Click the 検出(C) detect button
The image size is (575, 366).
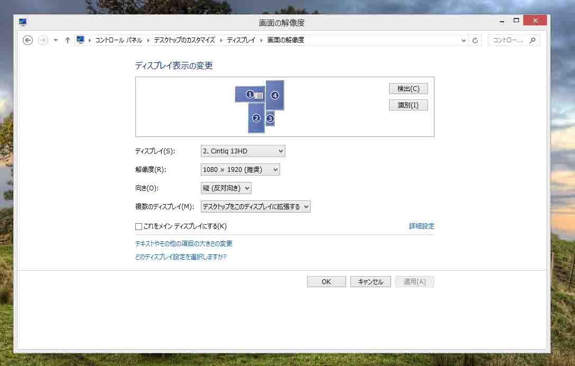pyautogui.click(x=408, y=88)
